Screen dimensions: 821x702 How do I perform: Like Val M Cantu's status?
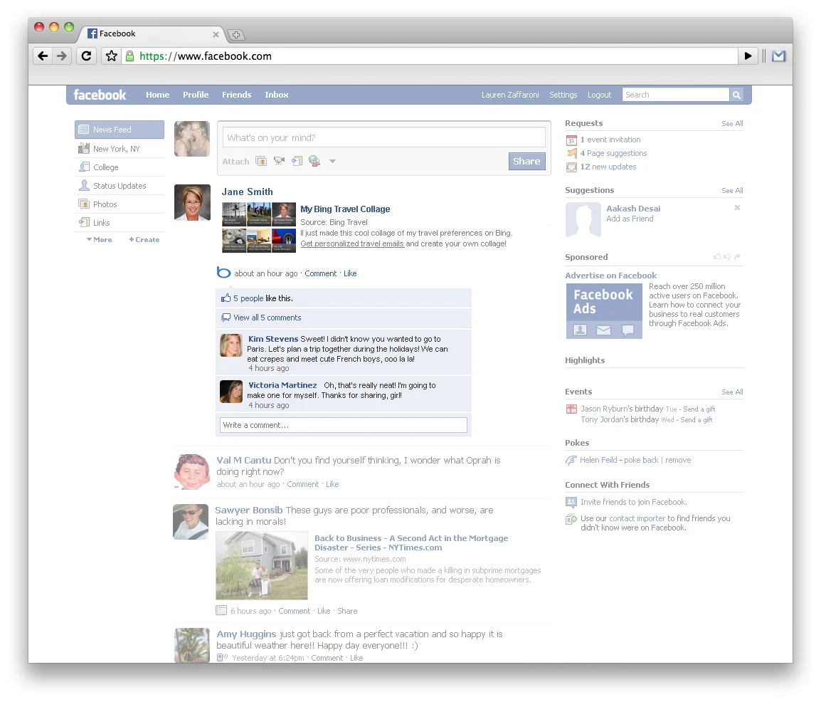(x=332, y=485)
